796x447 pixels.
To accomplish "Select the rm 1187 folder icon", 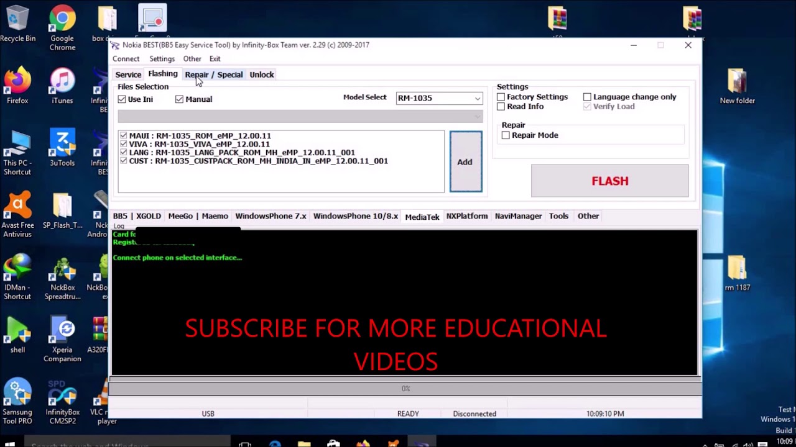I will [x=737, y=273].
